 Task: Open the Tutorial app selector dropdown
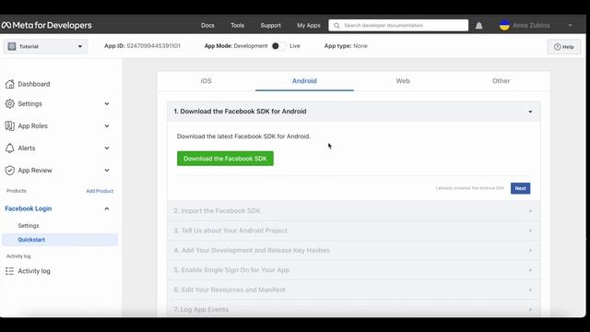46,46
